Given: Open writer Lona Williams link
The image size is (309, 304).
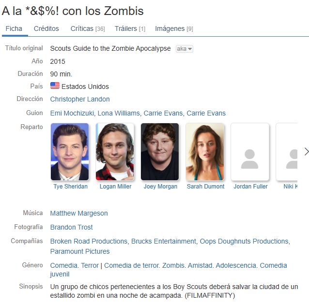Looking at the screenshot, I should coord(119,113).
